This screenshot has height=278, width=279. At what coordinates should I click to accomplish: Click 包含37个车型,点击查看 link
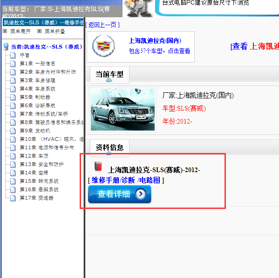159,51
